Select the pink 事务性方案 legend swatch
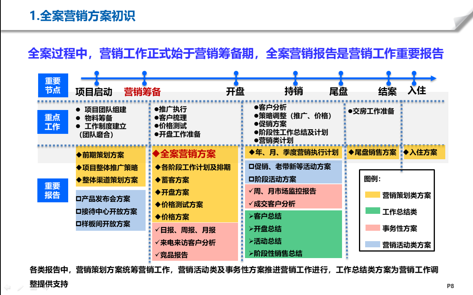The image size is (473, 295). 372,228
